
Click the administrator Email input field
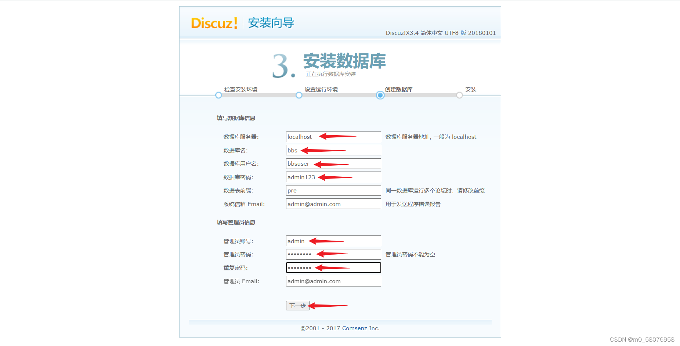pyautogui.click(x=333, y=281)
